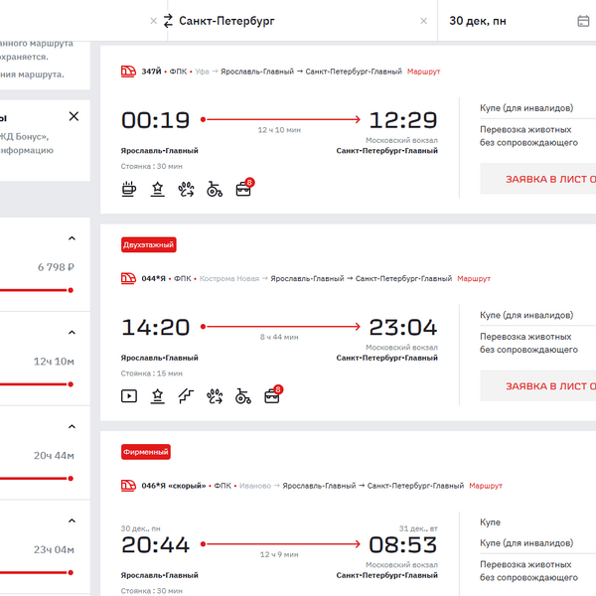The image size is (596, 596).
Task: Click departure time 00:19
Action: click(155, 120)
